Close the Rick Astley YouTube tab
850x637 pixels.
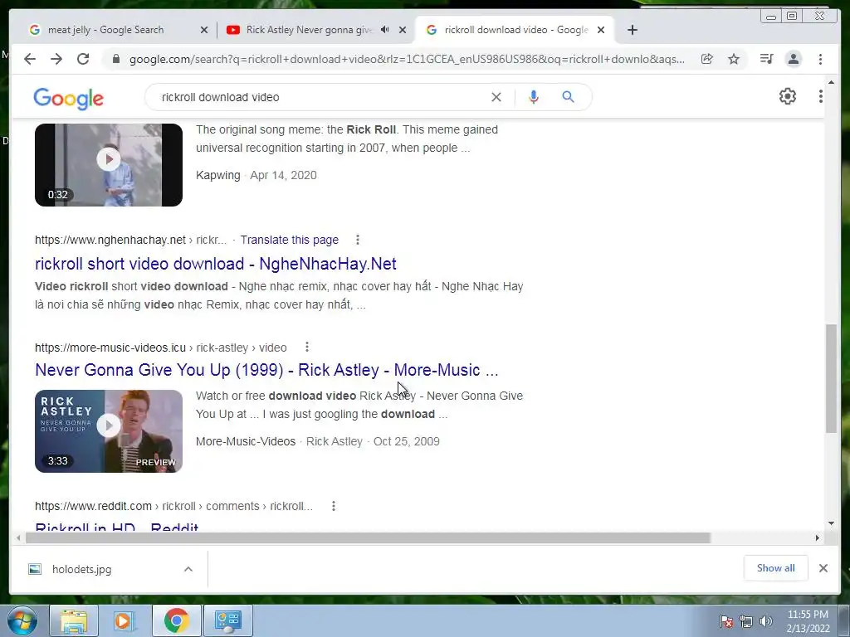(403, 30)
